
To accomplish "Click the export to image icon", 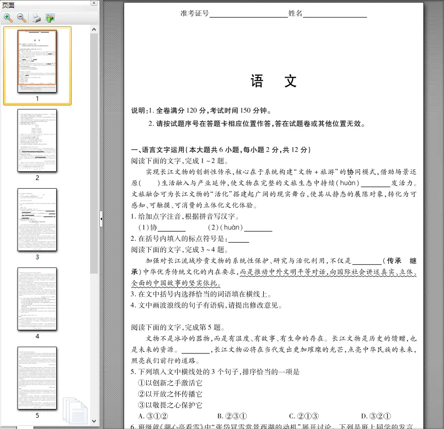I will click(x=49, y=17).
